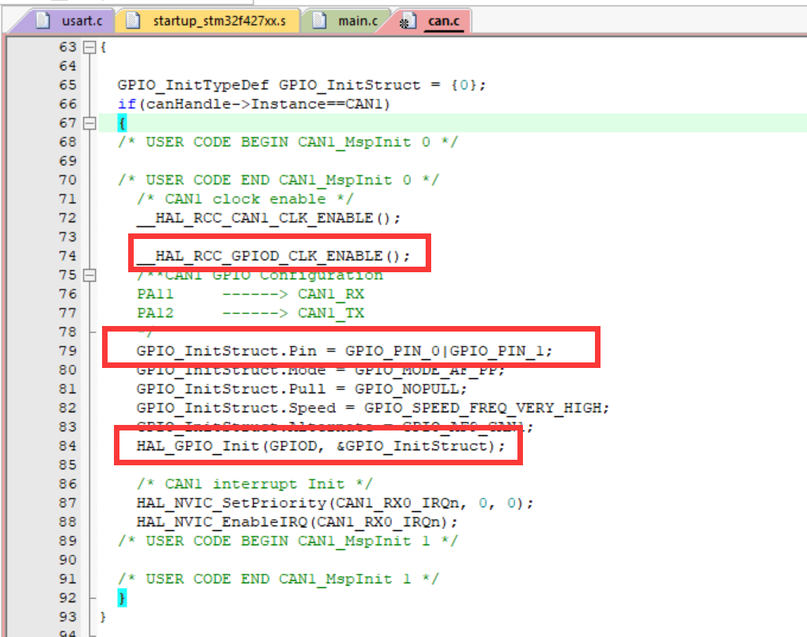This screenshot has height=637, width=807.
Task: Collapse the if-block fold marker at line 67
Action: tap(89, 123)
